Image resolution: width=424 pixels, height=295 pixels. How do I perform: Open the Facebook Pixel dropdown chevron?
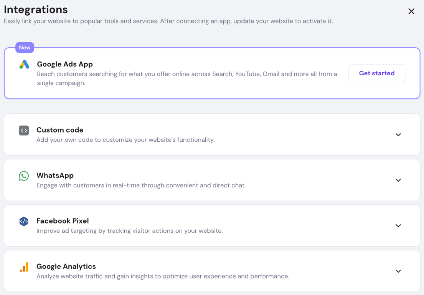tap(398, 225)
